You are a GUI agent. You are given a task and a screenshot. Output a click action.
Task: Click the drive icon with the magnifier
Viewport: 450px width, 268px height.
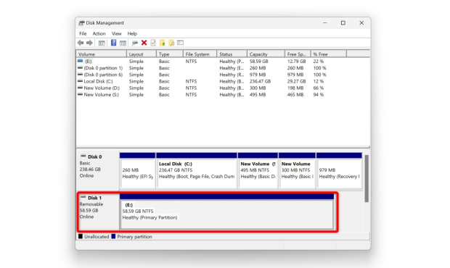tap(134, 43)
